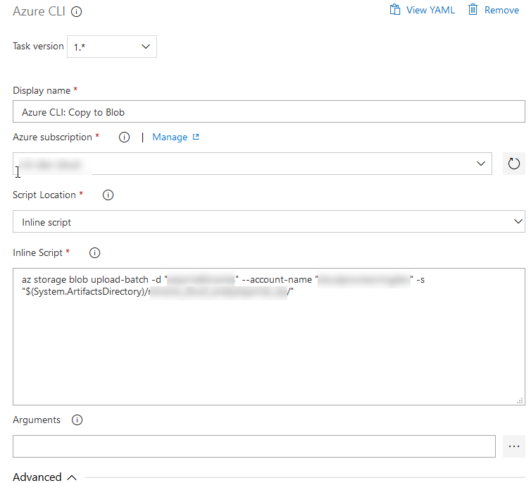The height and width of the screenshot is (483, 531).
Task: Refresh the Azure subscription list
Action: 513,164
